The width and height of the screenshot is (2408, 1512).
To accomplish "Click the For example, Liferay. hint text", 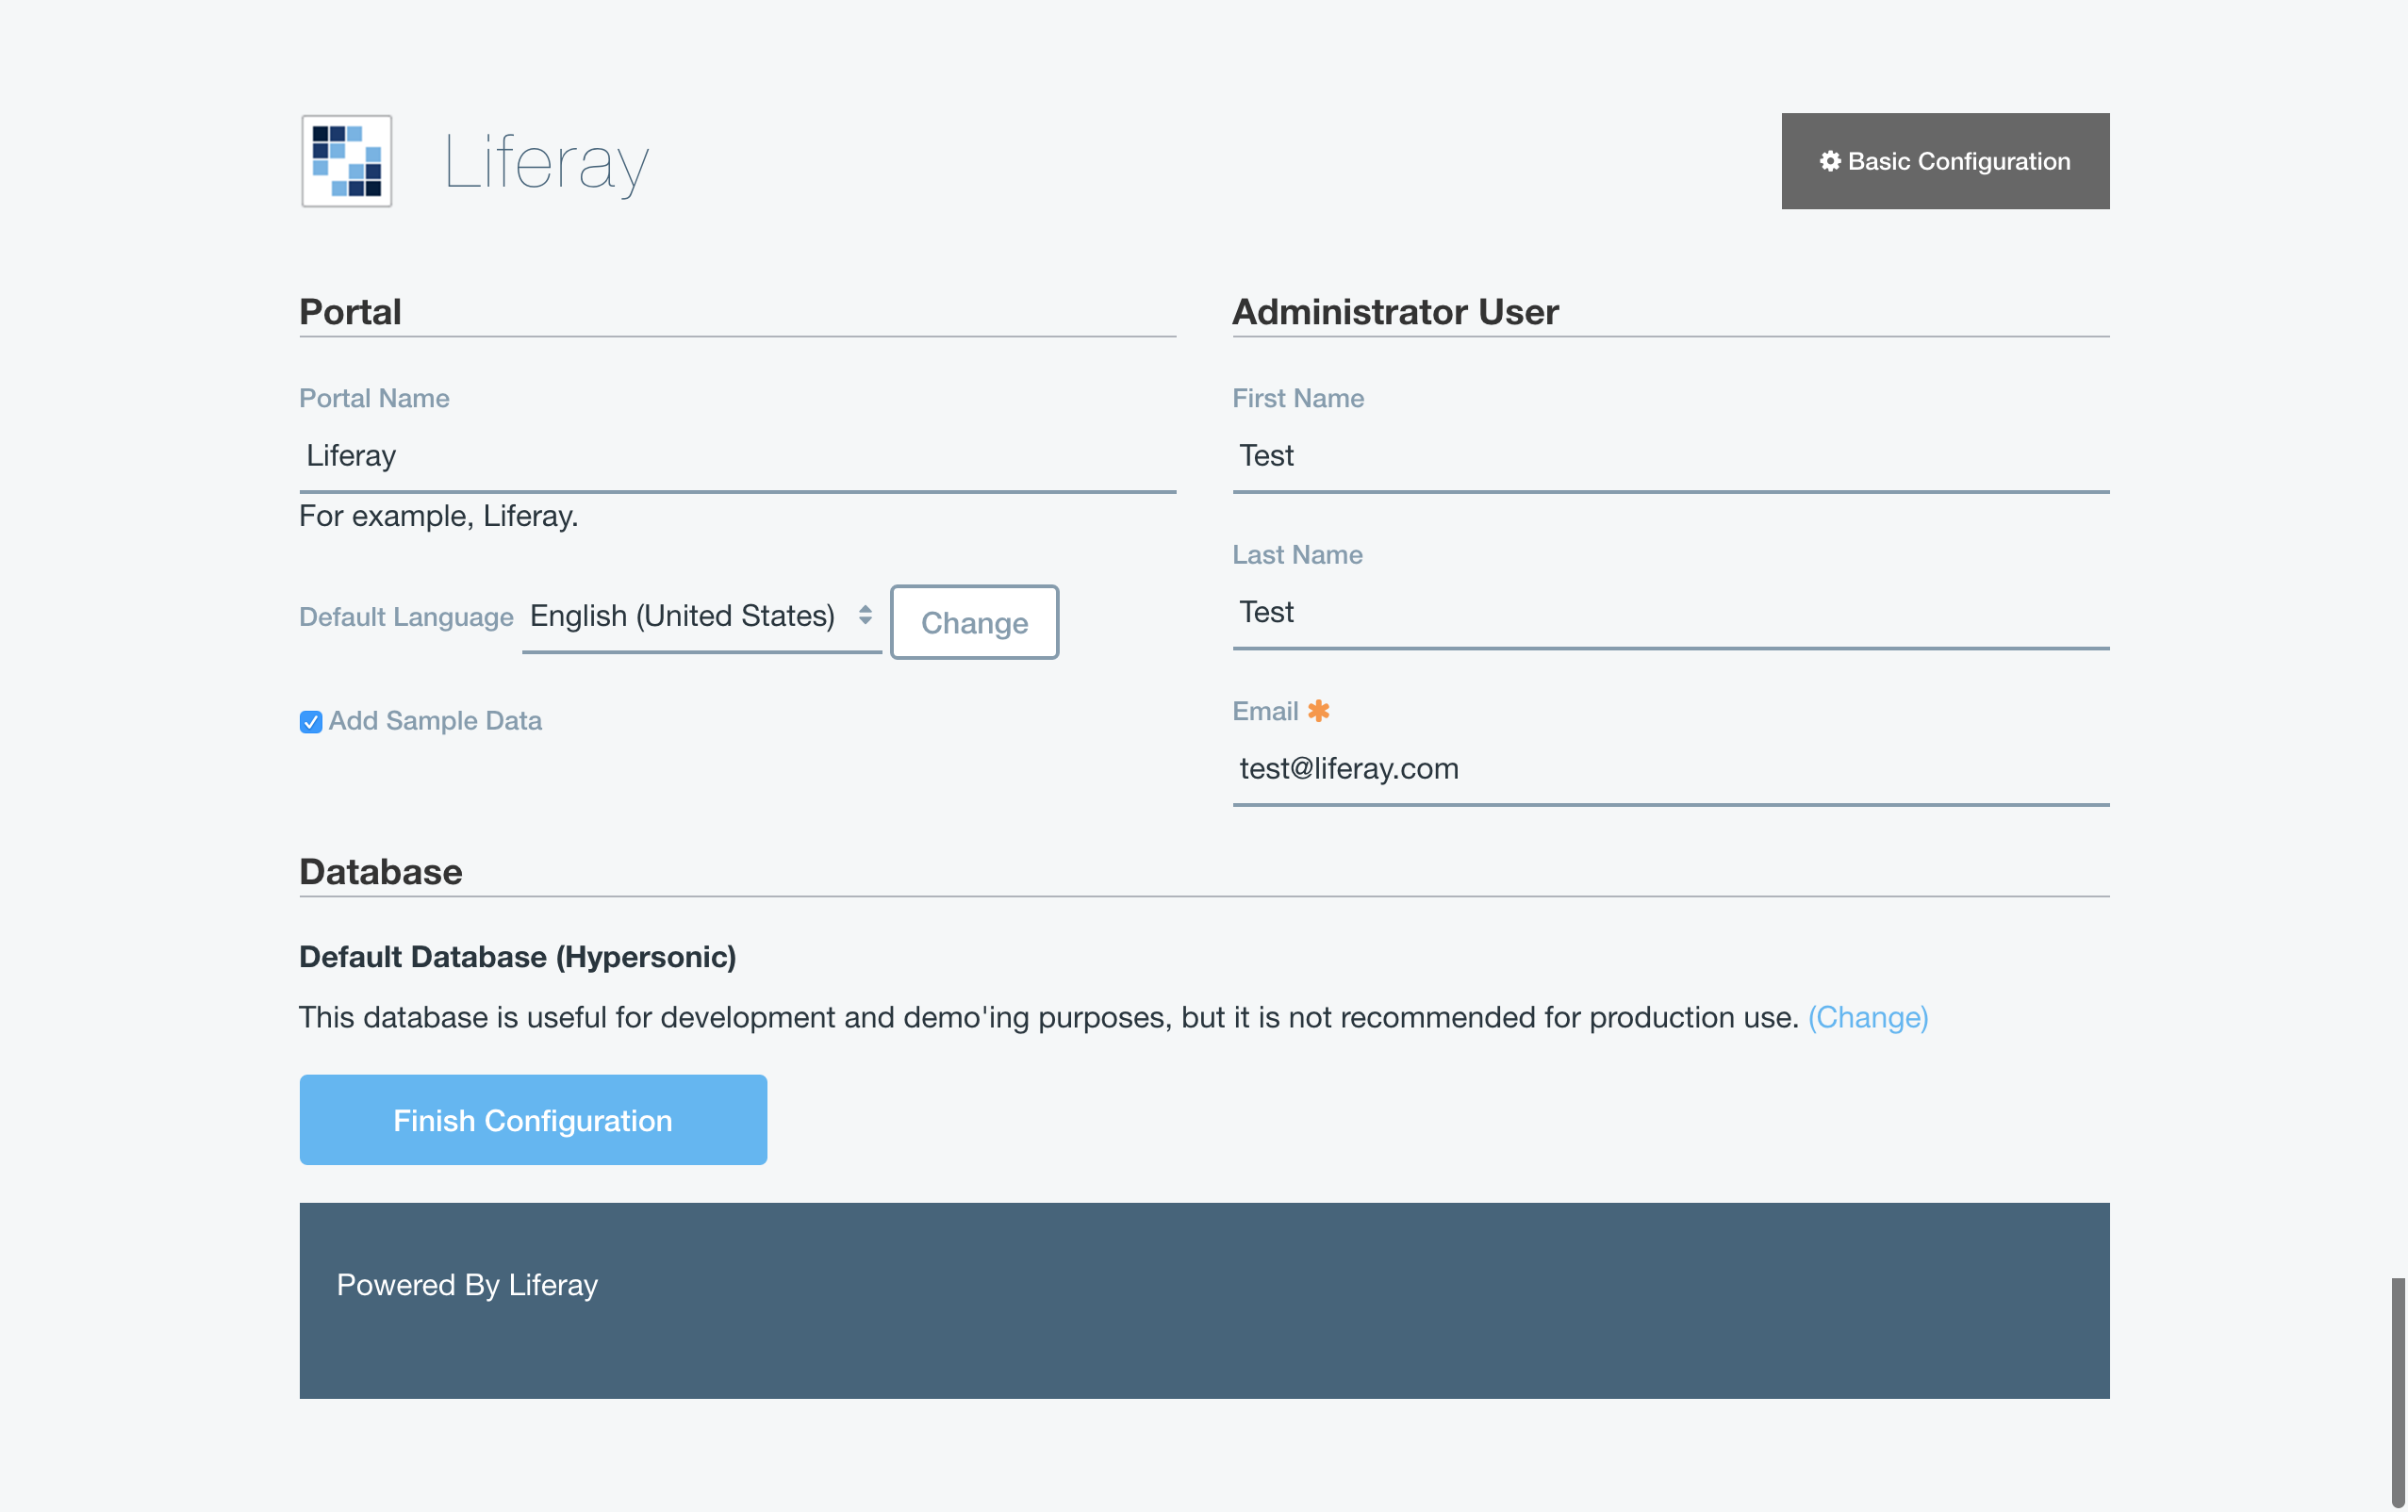I will coord(439,516).
